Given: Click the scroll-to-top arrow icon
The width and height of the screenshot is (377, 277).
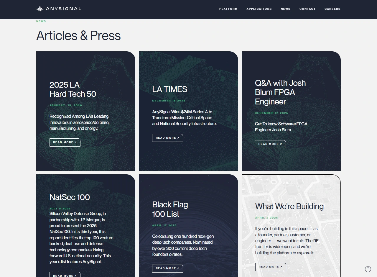Looking at the screenshot, I should (x=368, y=269).
